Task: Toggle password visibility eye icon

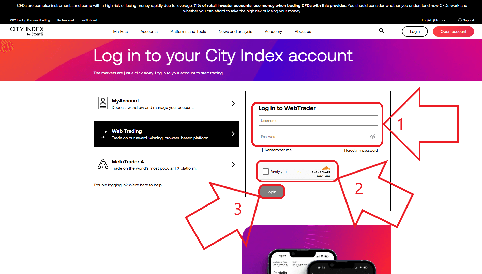Action: tap(373, 137)
